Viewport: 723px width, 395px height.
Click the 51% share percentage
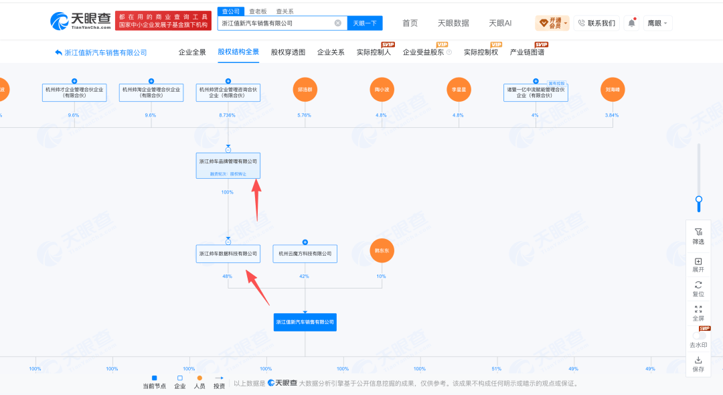[496, 369]
